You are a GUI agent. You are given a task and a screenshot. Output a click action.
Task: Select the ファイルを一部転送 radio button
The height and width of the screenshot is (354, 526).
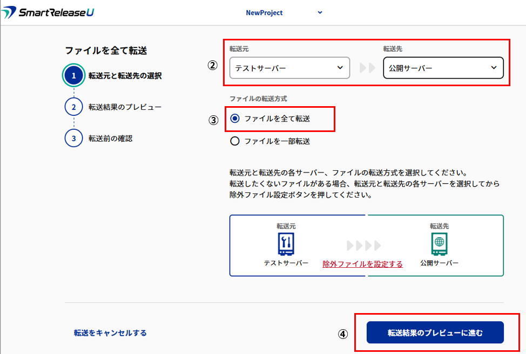tap(235, 141)
